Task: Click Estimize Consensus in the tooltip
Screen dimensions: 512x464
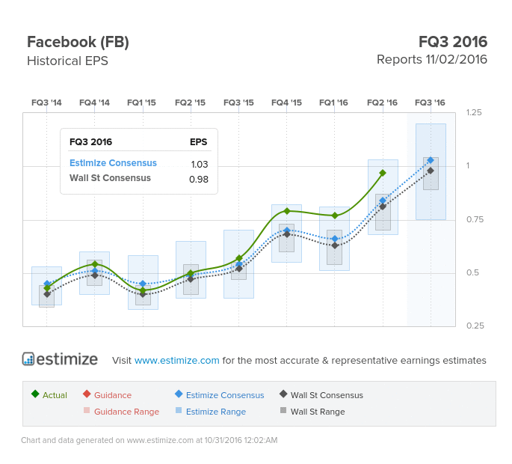Action: [x=113, y=163]
